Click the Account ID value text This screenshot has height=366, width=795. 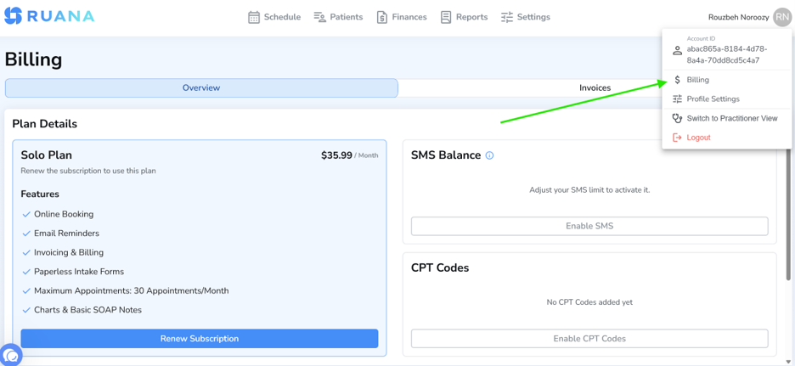coord(726,54)
